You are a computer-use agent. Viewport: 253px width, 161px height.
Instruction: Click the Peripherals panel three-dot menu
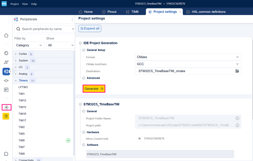click(72, 19)
